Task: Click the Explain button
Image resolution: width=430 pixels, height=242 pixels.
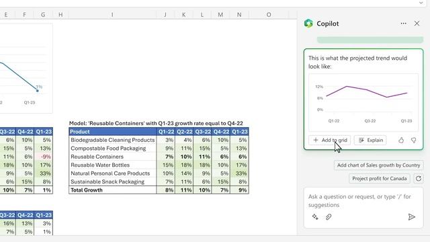Action: point(370,140)
